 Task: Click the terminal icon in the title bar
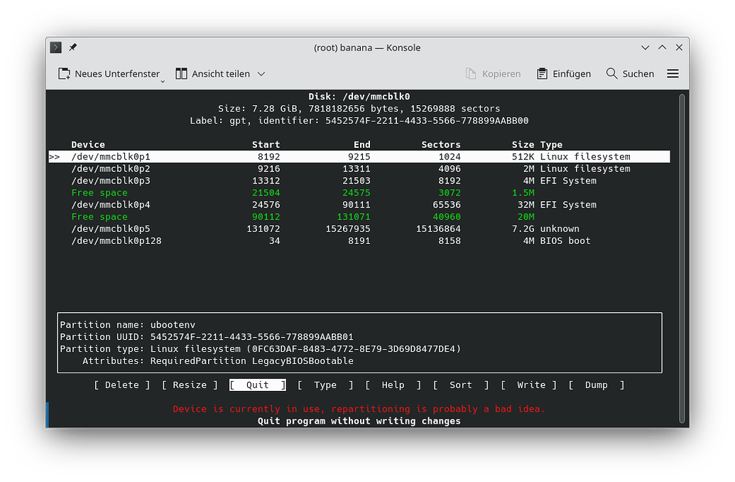click(55, 48)
